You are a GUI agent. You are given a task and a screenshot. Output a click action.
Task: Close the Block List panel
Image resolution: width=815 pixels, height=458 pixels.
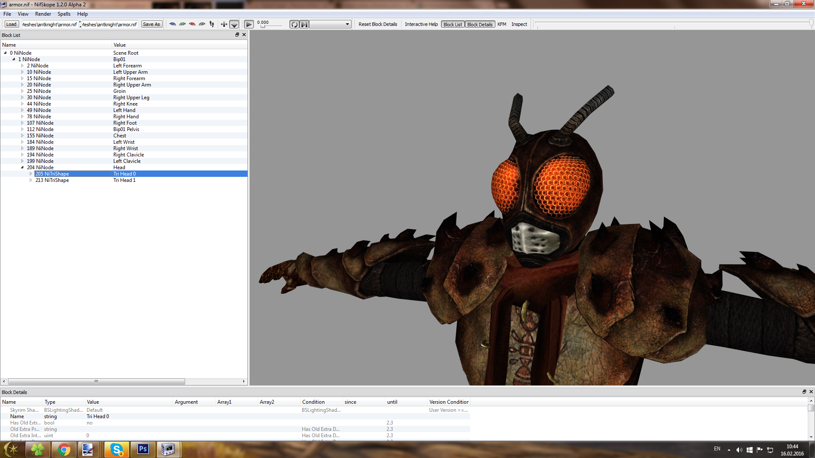244,35
